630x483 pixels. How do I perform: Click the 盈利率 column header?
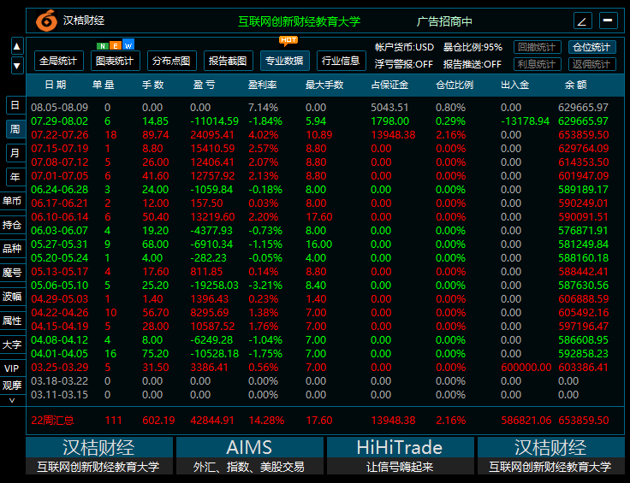click(262, 85)
